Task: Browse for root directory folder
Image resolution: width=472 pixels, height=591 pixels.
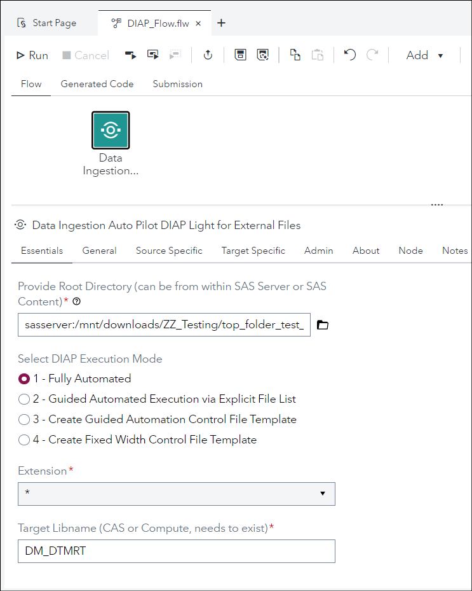Action: pyautogui.click(x=323, y=325)
